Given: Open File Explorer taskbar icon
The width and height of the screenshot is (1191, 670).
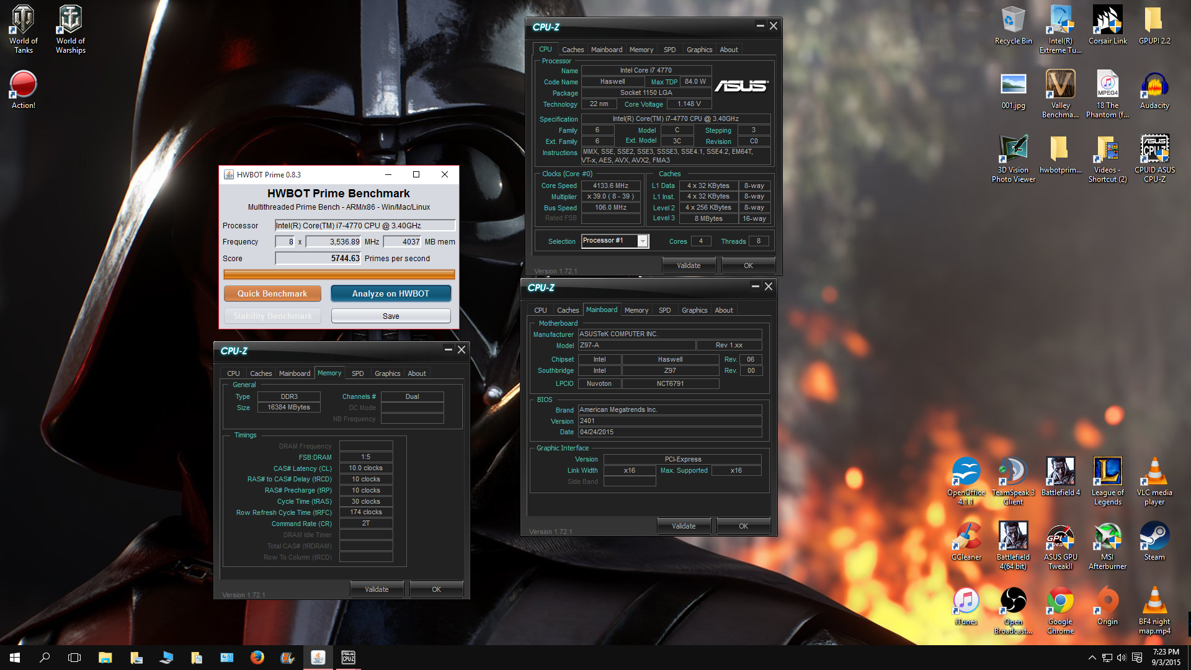Looking at the screenshot, I should pyautogui.click(x=105, y=658).
